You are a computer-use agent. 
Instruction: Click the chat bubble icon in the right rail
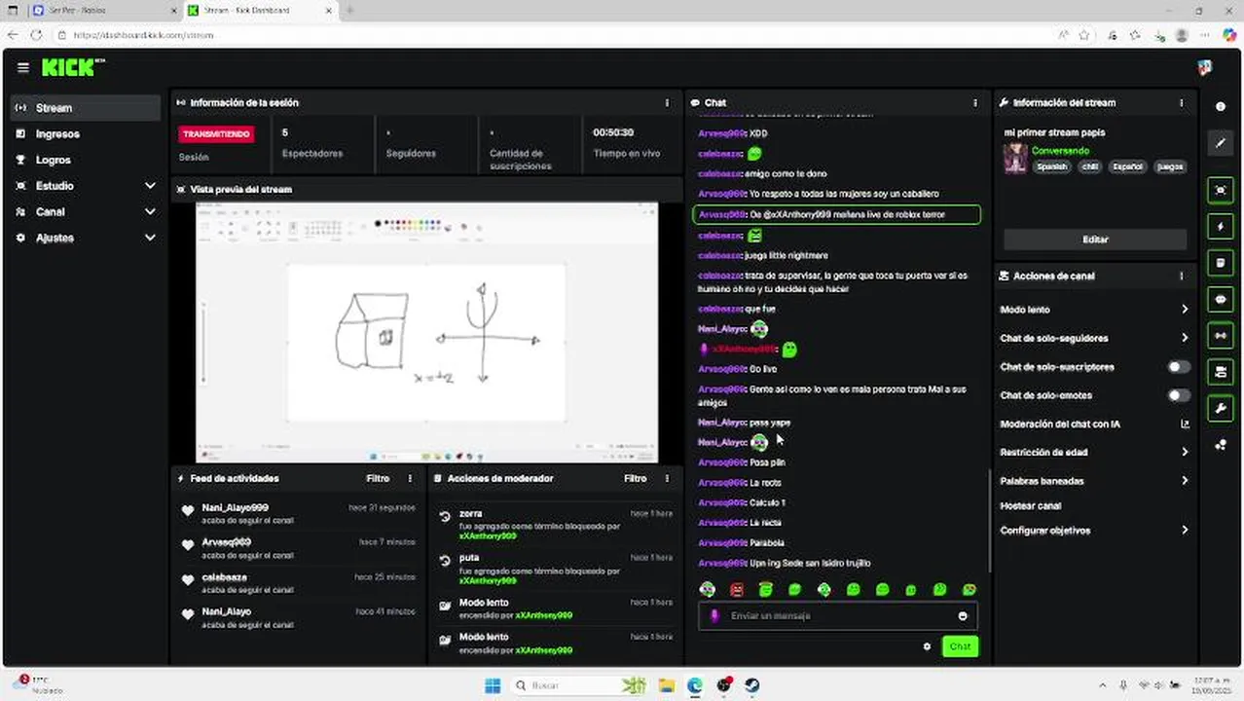(1221, 299)
